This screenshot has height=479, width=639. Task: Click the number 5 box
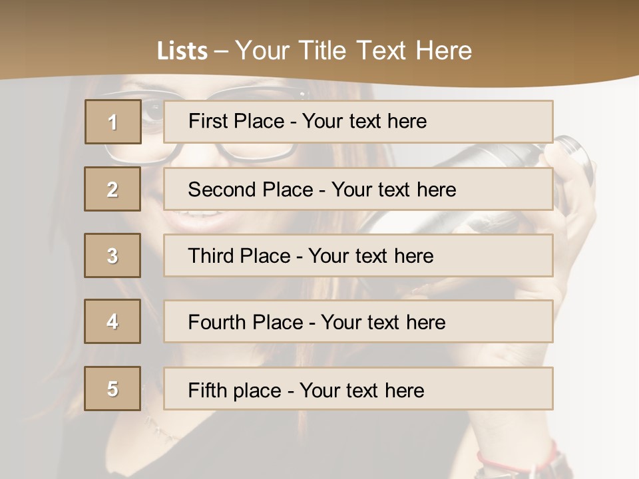(x=112, y=389)
